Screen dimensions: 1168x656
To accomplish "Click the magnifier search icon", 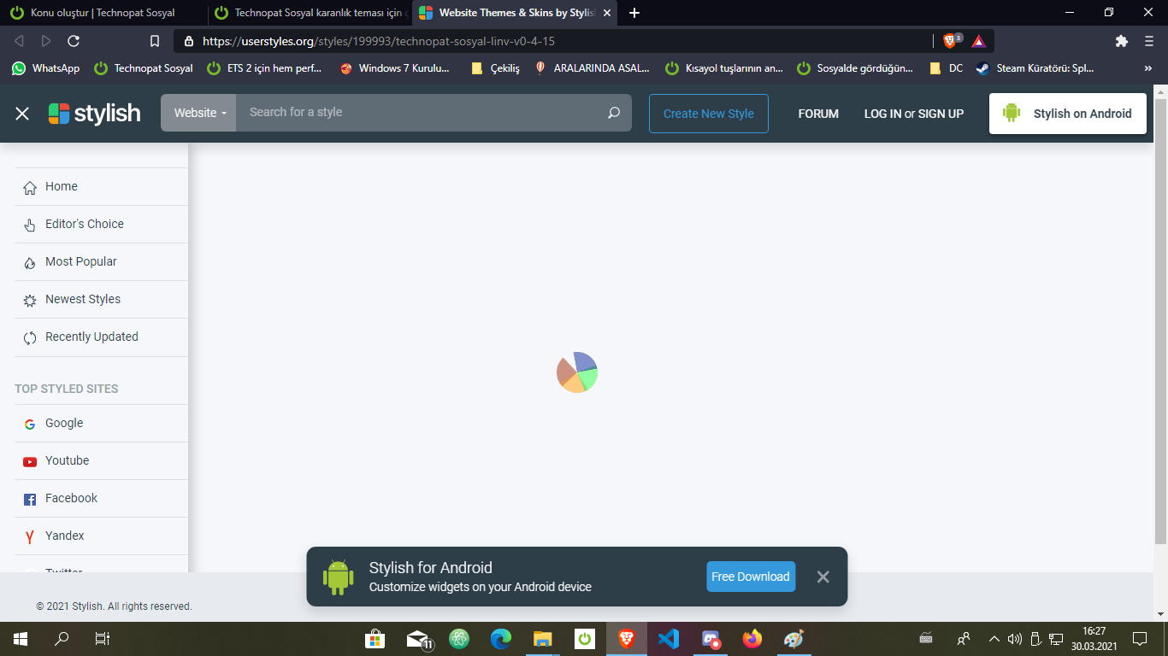I will click(614, 113).
